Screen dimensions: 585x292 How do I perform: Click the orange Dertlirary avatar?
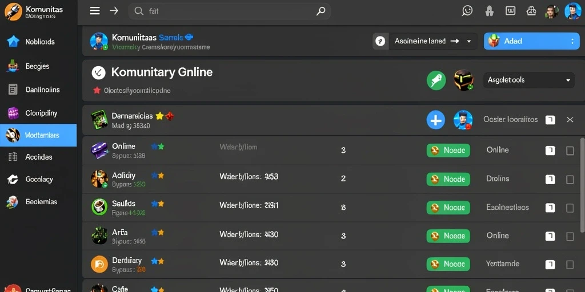coord(99,264)
